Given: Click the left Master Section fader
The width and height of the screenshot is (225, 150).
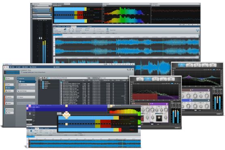Looking at the screenshot, I should tap(40, 38).
